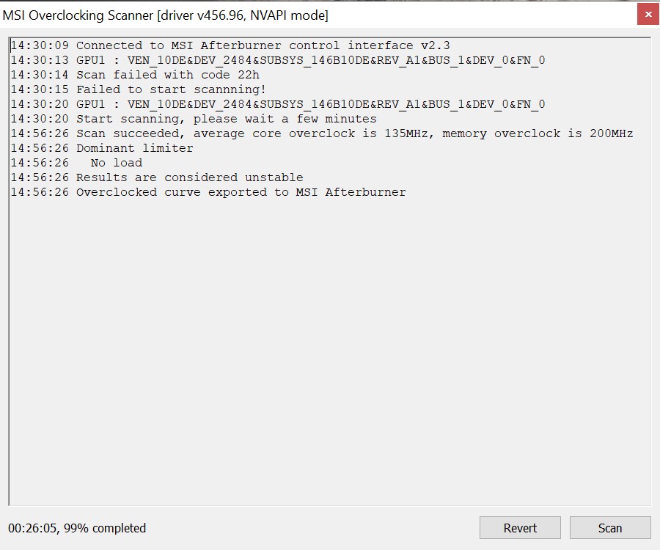Screen dimensions: 660x550
Task: Select the 'No load' log entry
Action: [116, 163]
